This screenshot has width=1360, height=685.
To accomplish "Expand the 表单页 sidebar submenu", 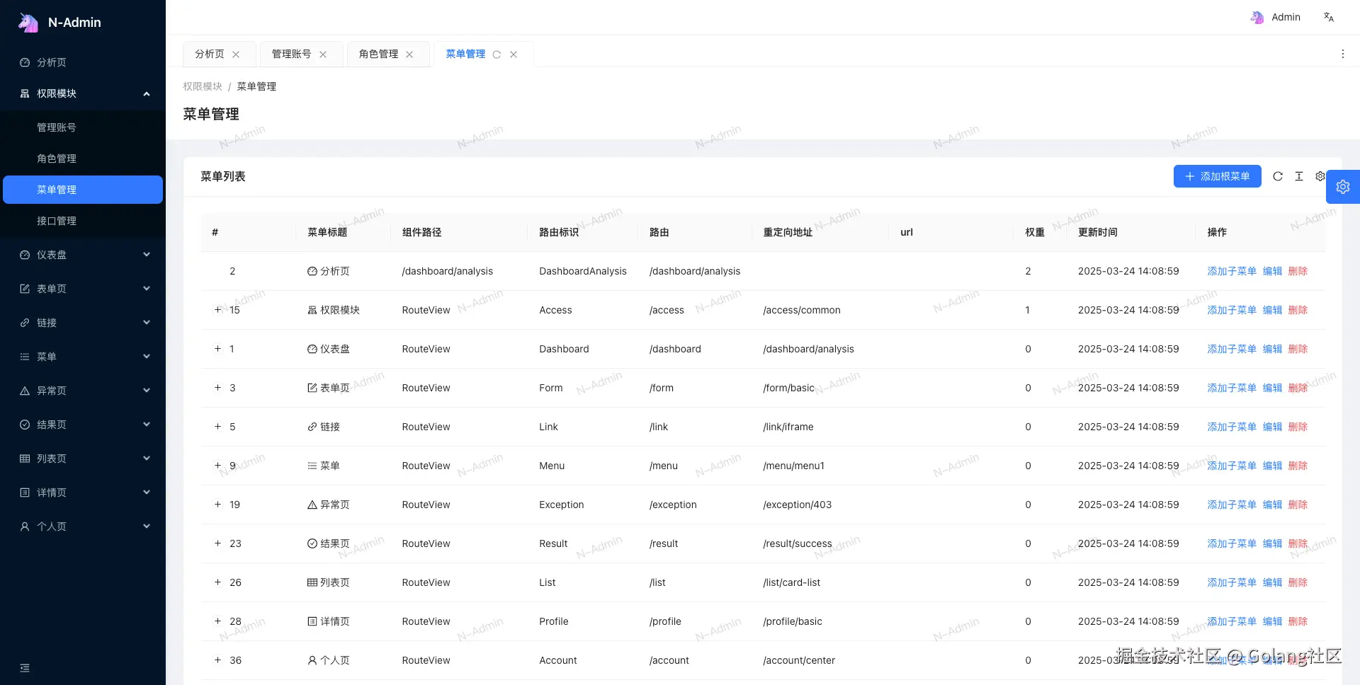I will [147, 289].
